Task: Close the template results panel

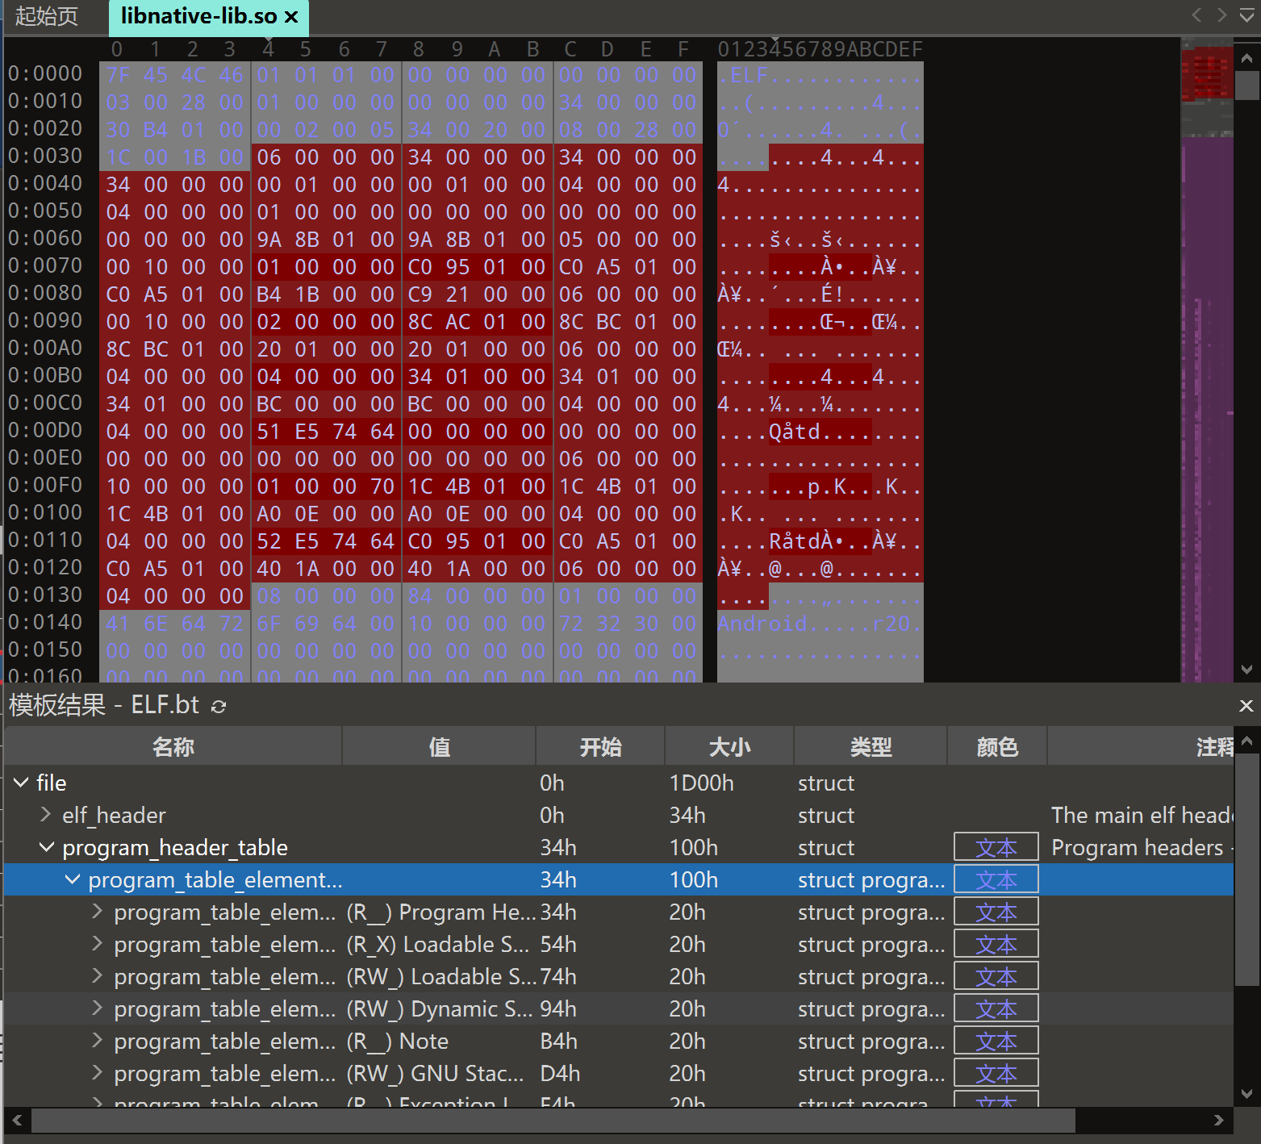Action: pos(1246,706)
